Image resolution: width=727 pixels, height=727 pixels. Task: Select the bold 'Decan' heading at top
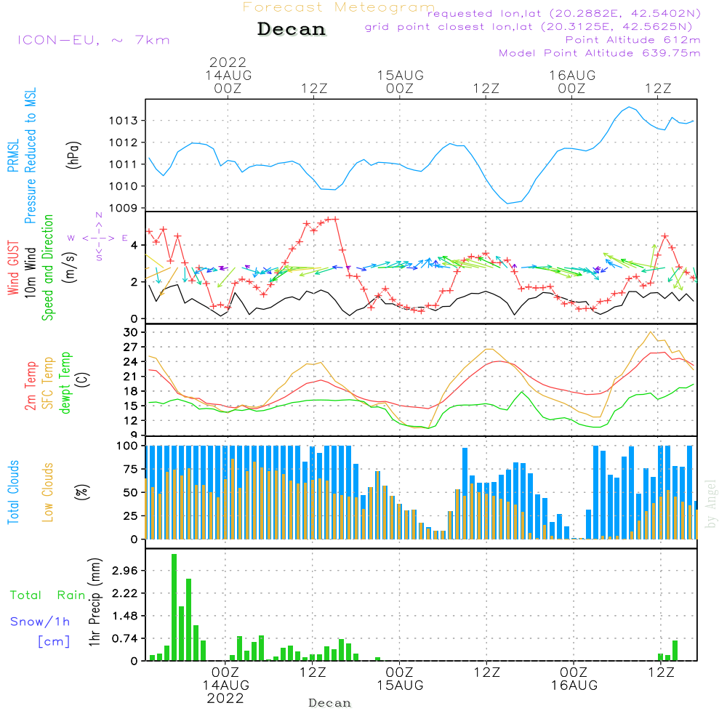pos(292,29)
